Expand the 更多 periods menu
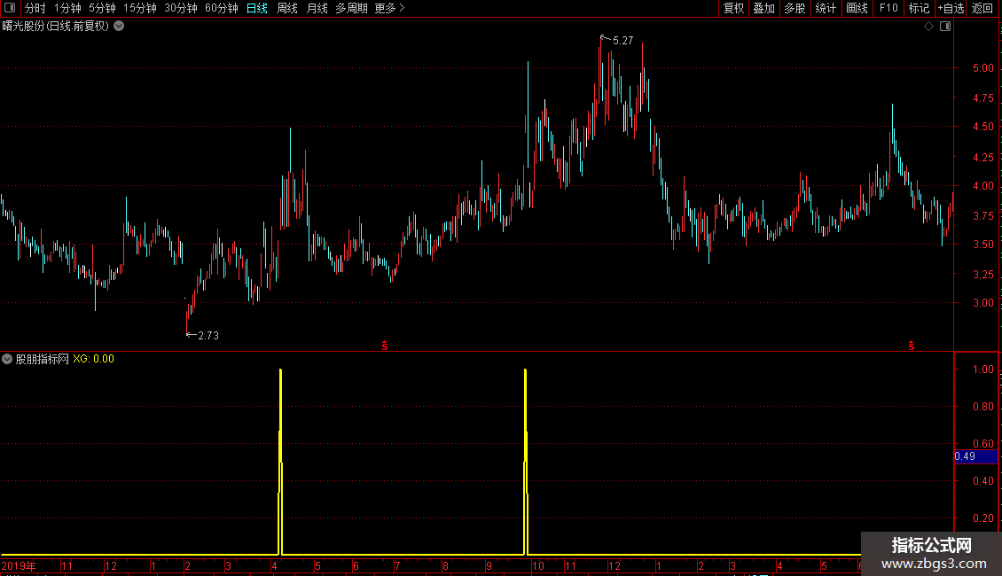The height and width of the screenshot is (576, 1002). point(390,8)
